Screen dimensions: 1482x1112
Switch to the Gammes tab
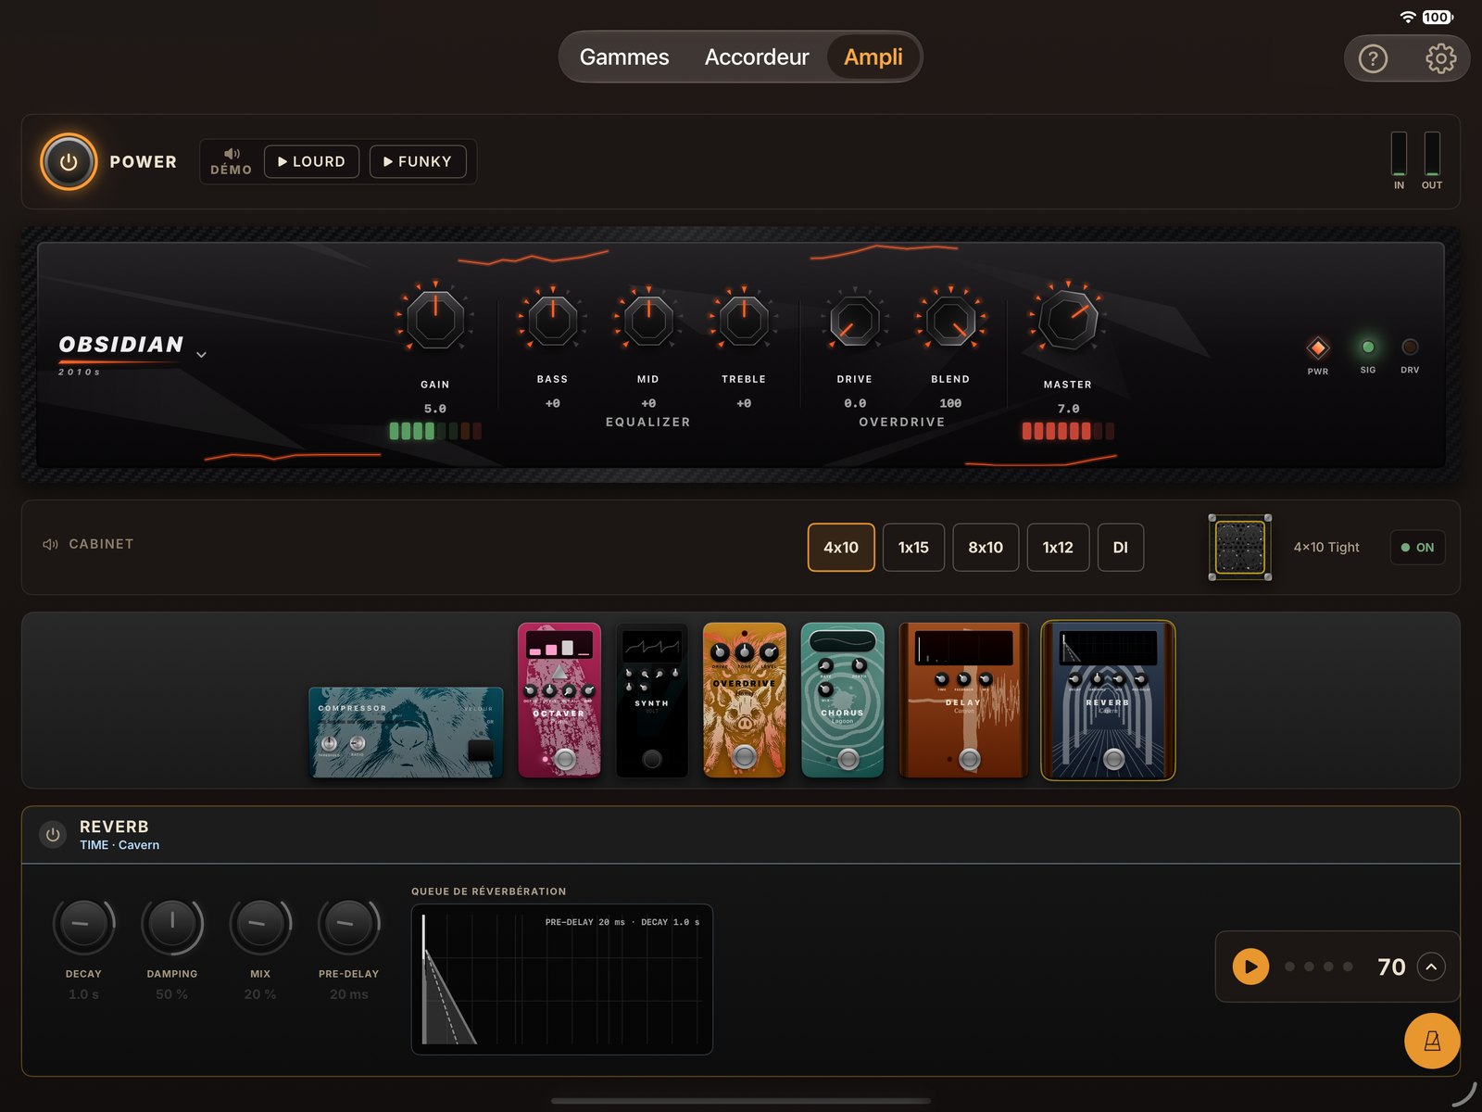624,57
